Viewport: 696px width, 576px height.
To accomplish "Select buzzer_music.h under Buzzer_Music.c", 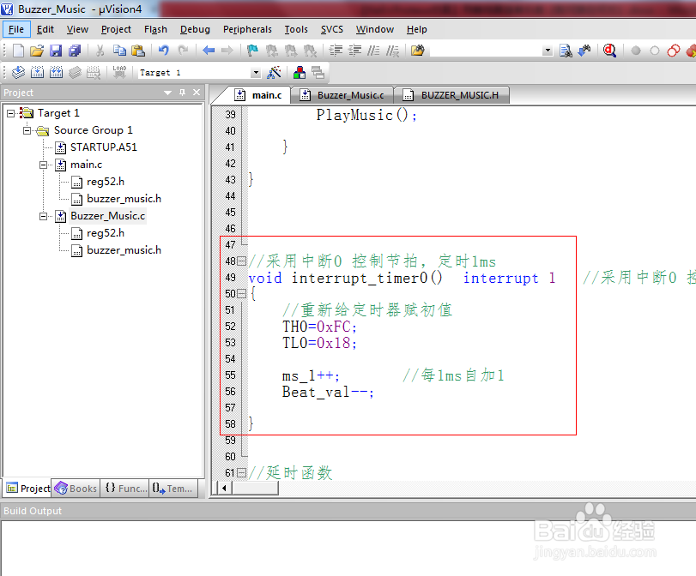I will tap(124, 250).
